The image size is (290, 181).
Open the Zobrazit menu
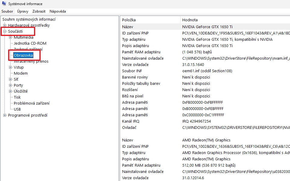[x=39, y=11]
